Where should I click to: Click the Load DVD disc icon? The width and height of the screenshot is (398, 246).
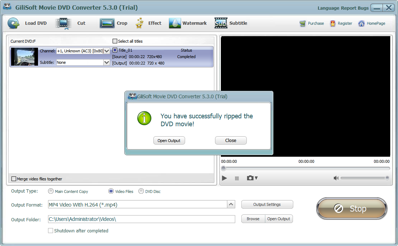pos(14,23)
